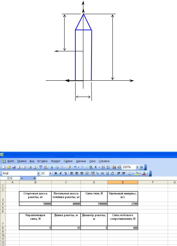Activate the Format Painter brush

click(x=69, y=167)
